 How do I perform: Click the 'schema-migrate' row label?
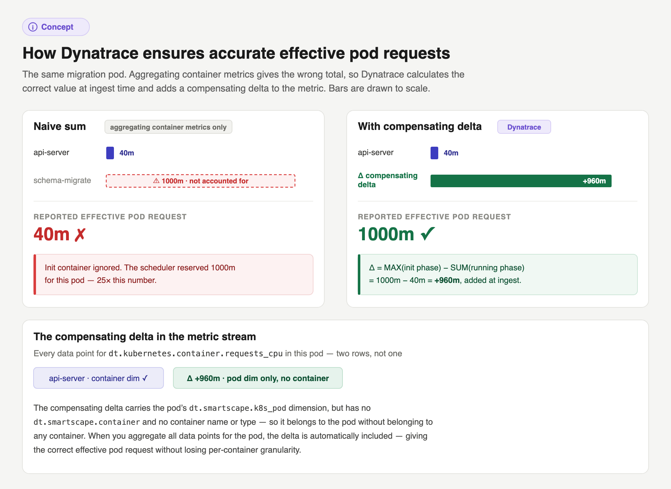(x=62, y=180)
